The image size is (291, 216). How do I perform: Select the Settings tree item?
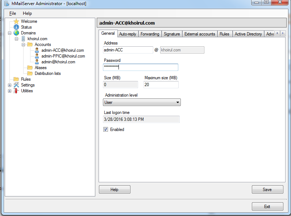(x=28, y=85)
